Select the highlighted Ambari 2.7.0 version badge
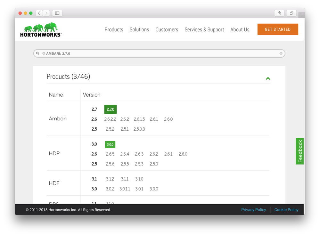The height and width of the screenshot is (236, 320). click(x=110, y=109)
